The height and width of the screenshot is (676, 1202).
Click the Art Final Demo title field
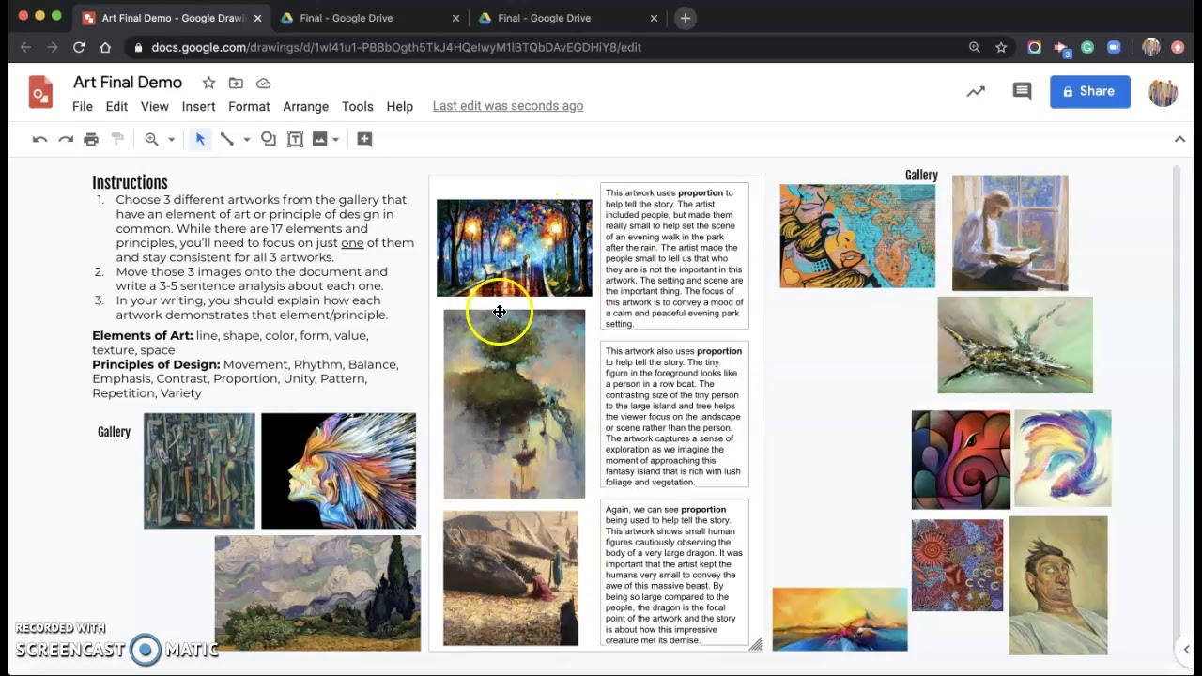coord(128,83)
